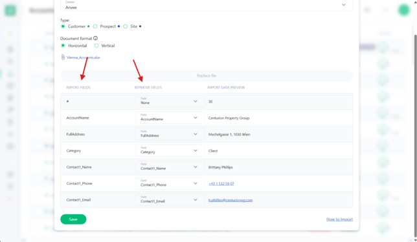This screenshot has height=242, width=417.
Task: Open the Vienna_Accounts.xlsx file link
Action: coord(84,57)
